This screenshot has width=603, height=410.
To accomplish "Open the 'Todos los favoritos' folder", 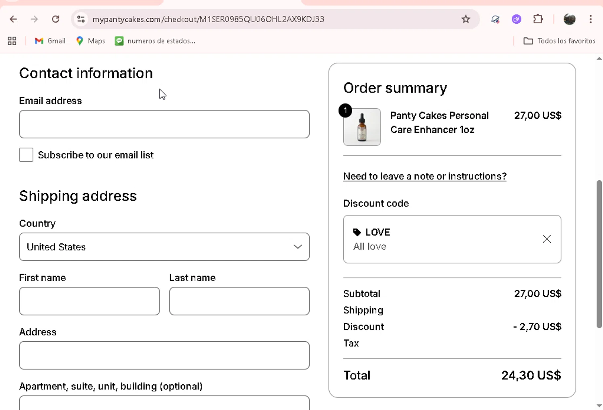I will (x=559, y=41).
